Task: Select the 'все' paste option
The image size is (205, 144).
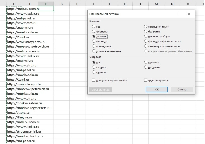Action: pyautogui.click(x=94, y=27)
